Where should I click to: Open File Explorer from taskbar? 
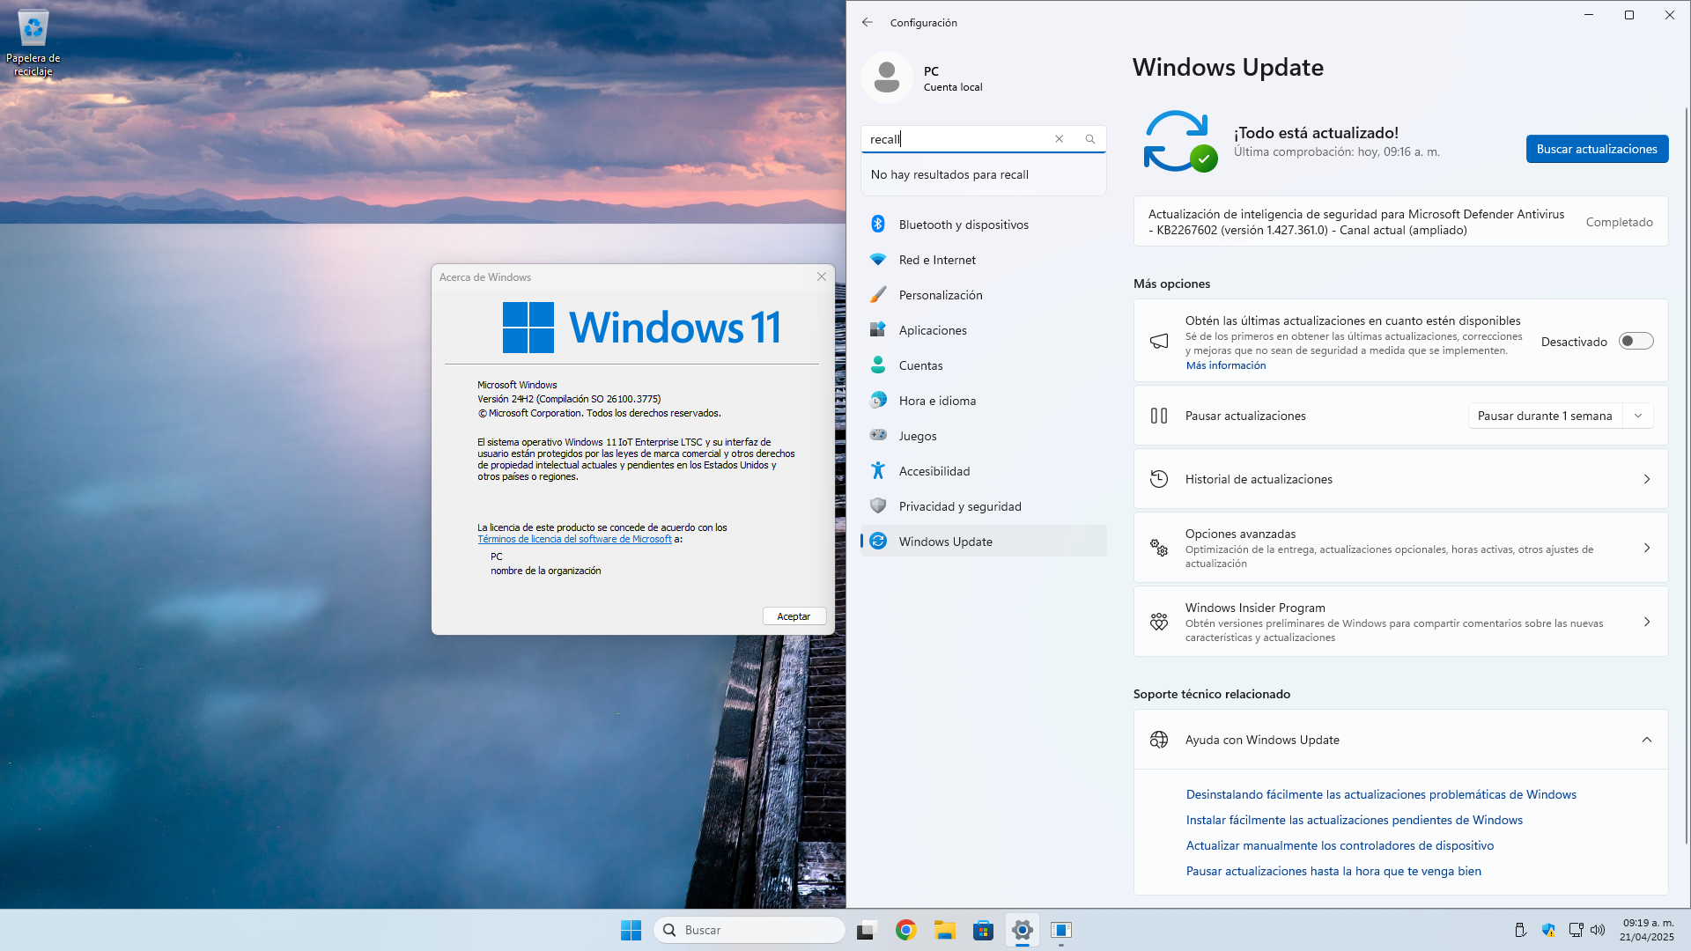pos(944,930)
